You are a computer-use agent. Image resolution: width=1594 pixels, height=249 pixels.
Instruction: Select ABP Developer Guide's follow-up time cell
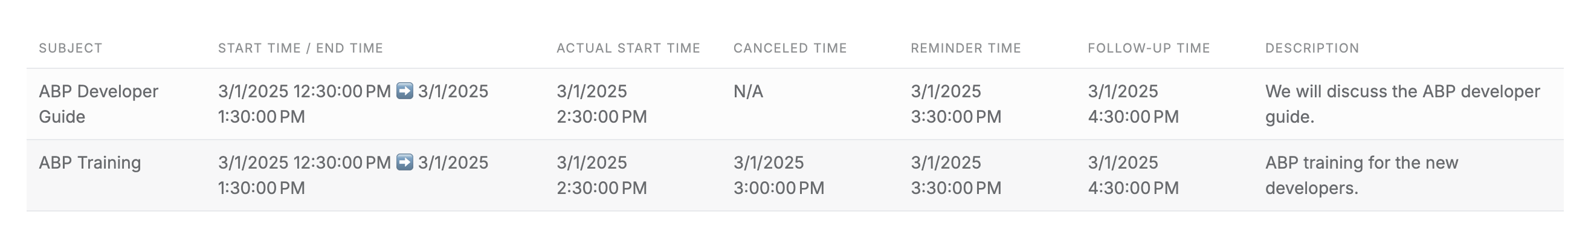(1133, 104)
